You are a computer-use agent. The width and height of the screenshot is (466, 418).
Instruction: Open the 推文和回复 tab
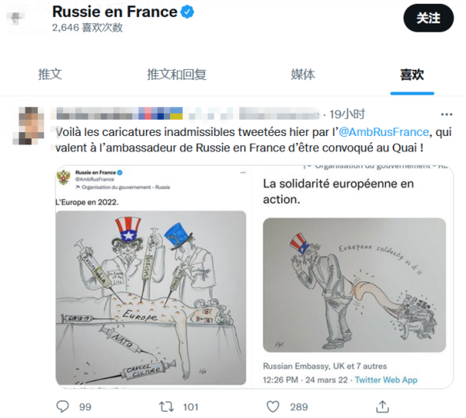tap(176, 75)
